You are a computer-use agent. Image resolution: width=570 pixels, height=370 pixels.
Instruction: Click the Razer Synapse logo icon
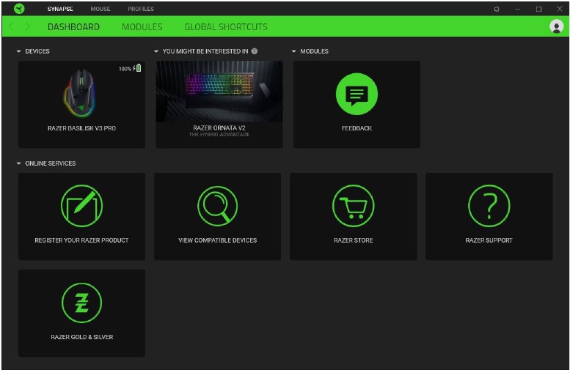(x=19, y=8)
